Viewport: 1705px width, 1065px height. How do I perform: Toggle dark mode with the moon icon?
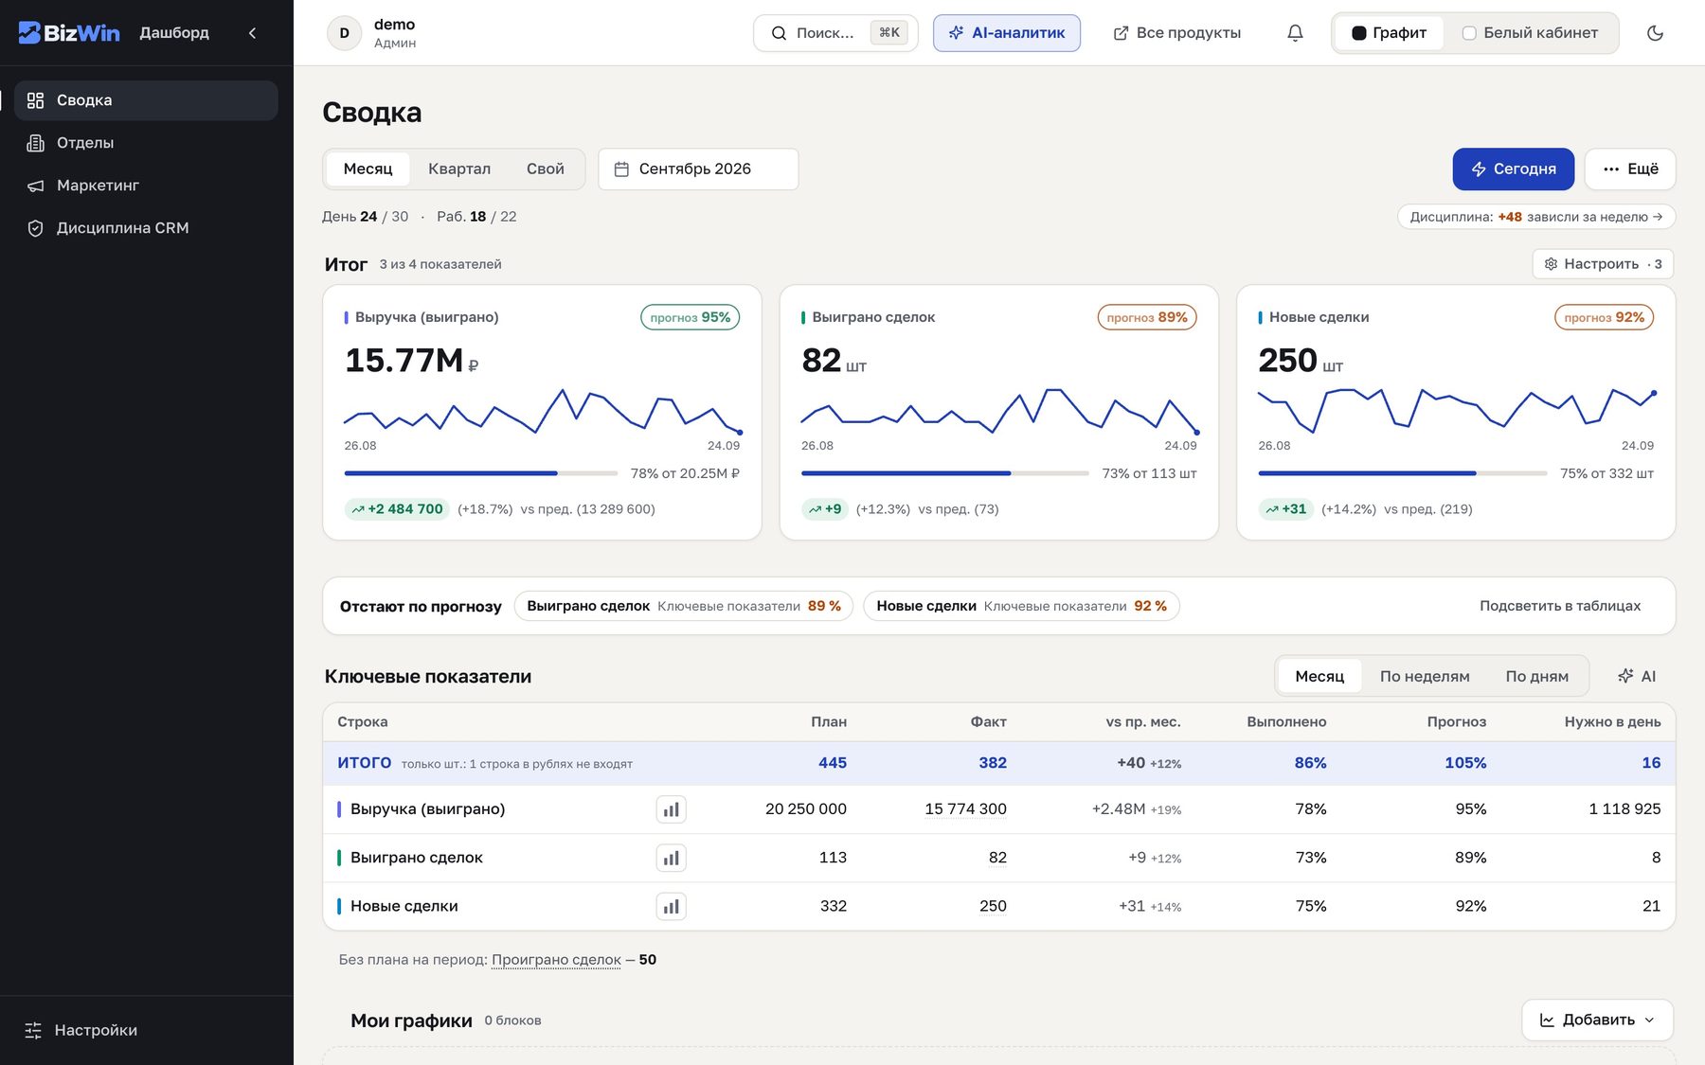pyautogui.click(x=1655, y=33)
